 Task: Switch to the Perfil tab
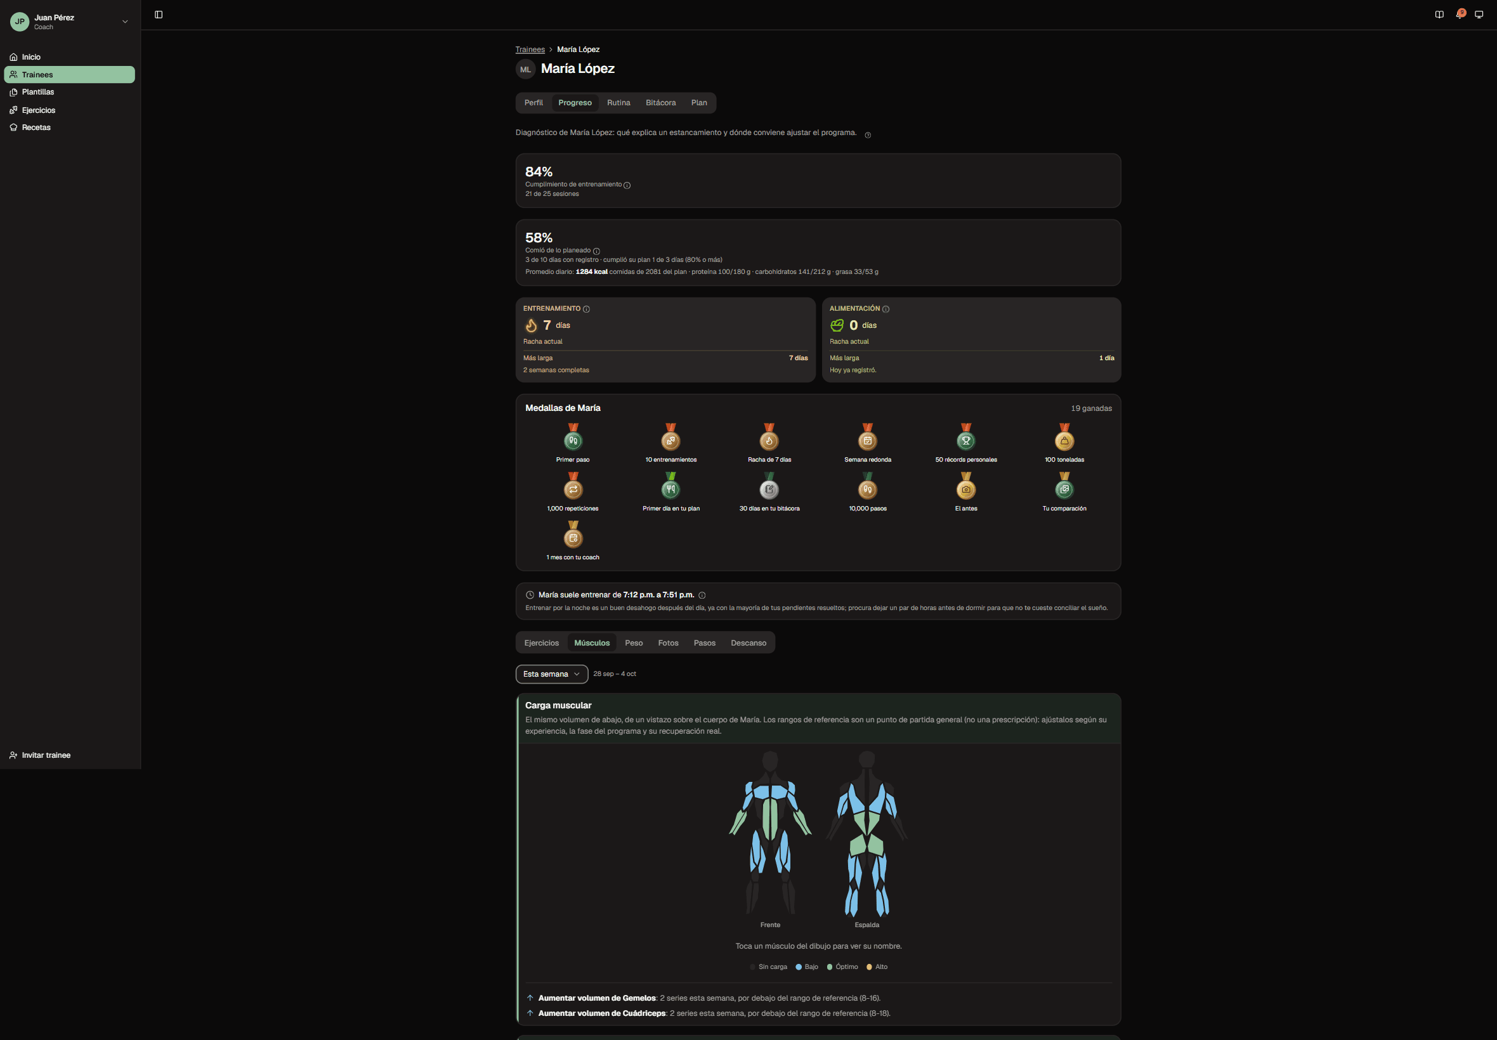pos(533,103)
